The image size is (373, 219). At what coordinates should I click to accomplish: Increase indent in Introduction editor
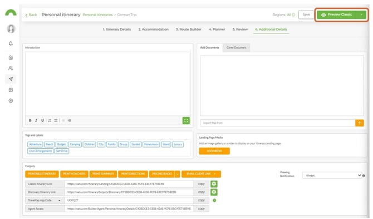point(69,120)
